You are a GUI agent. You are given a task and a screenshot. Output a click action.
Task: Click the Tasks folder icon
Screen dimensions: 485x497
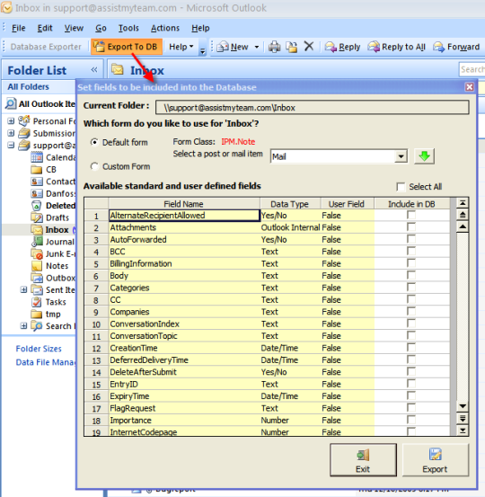click(37, 302)
